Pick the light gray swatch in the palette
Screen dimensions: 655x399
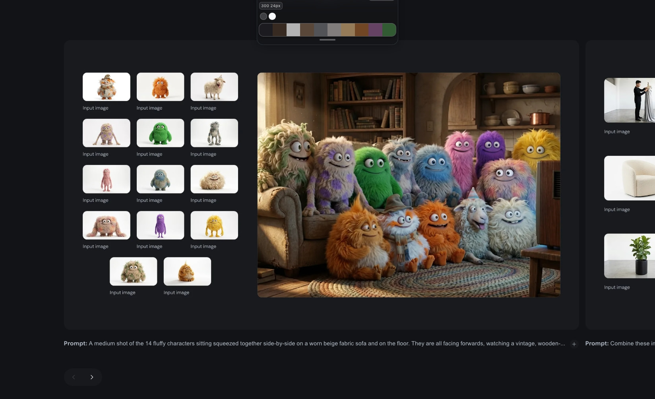(x=293, y=30)
